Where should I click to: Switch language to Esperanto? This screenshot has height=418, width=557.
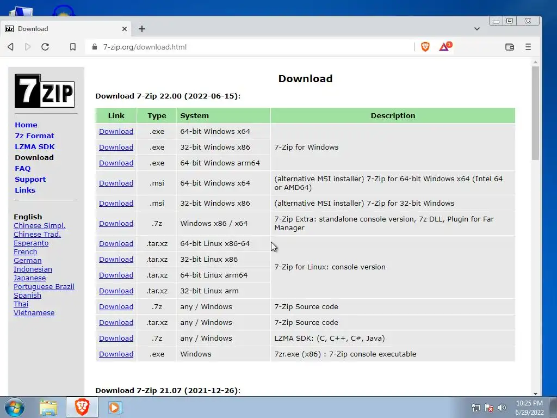tap(31, 243)
